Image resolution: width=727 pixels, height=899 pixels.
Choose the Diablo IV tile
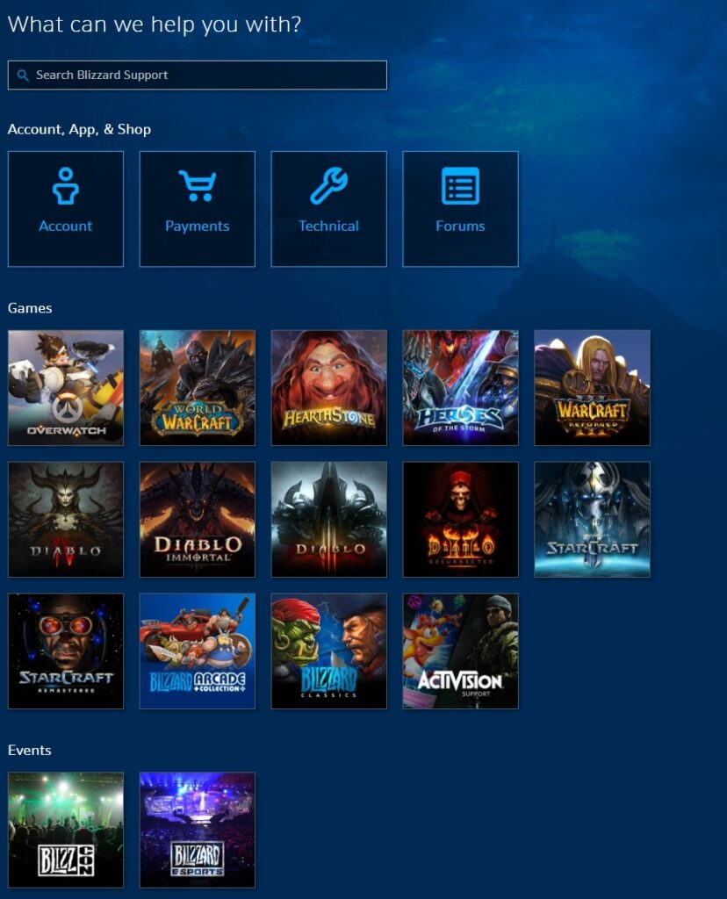65,520
